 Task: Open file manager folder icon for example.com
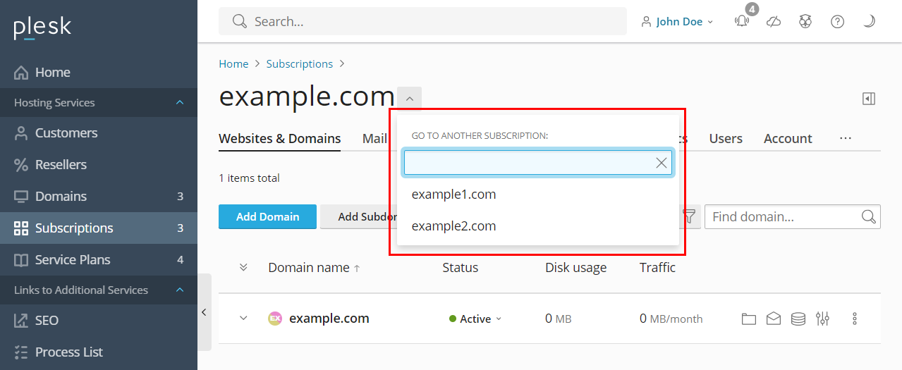[748, 319]
